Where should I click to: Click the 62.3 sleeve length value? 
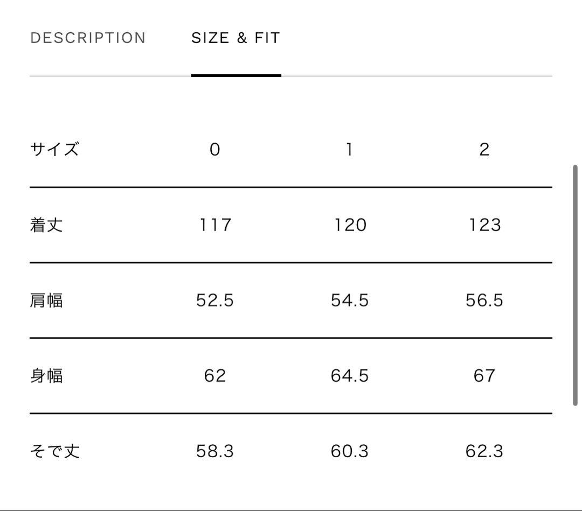point(484,451)
